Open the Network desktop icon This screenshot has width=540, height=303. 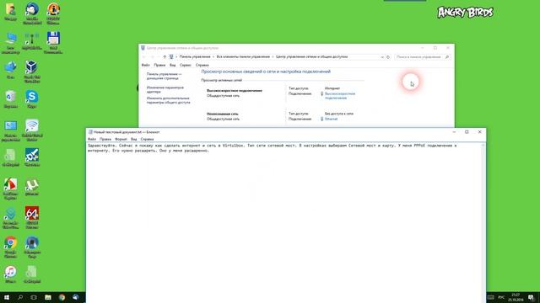[10, 70]
